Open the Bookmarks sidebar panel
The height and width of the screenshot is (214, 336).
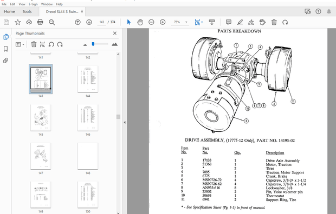tap(6, 49)
